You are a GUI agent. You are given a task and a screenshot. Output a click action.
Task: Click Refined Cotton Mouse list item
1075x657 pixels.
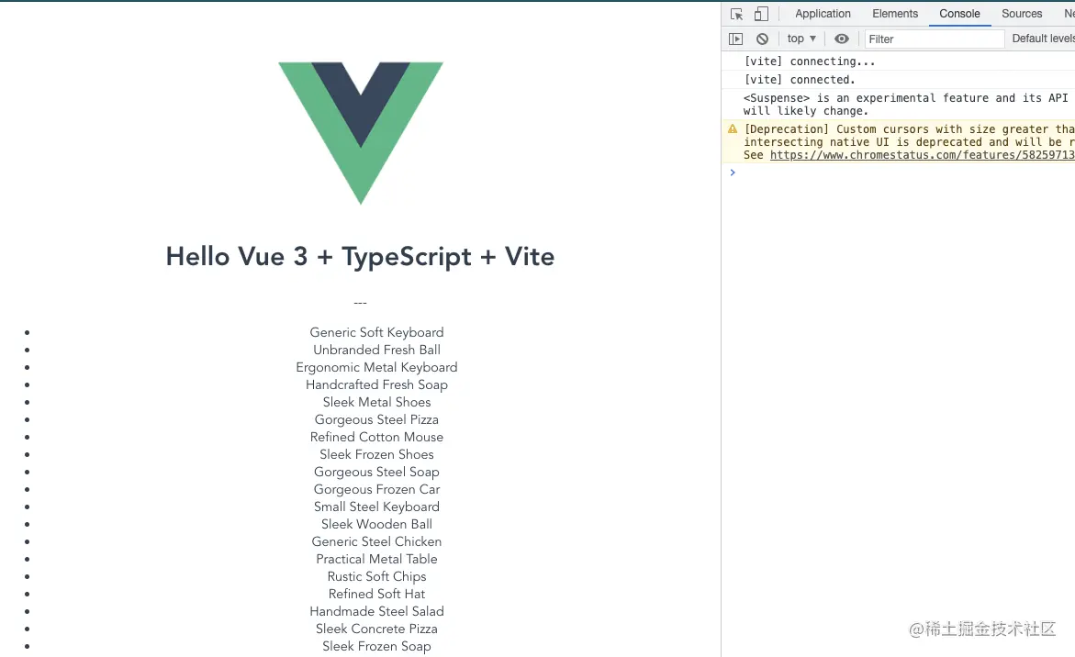(x=376, y=437)
